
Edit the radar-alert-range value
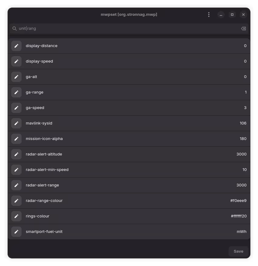point(16,185)
